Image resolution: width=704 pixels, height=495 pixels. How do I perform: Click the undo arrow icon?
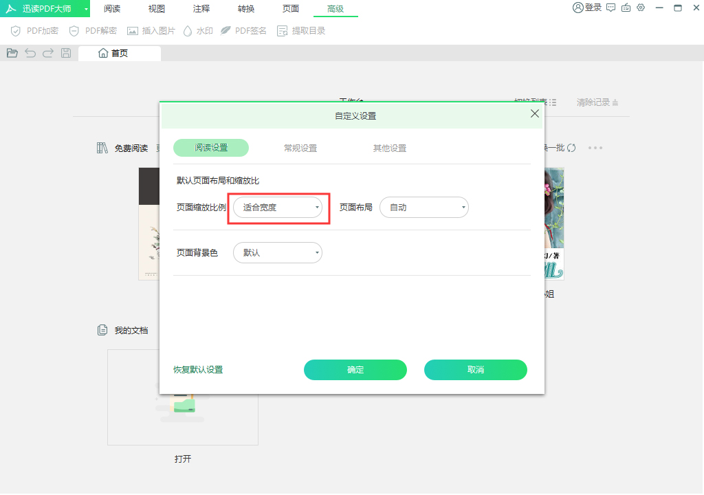coord(30,53)
